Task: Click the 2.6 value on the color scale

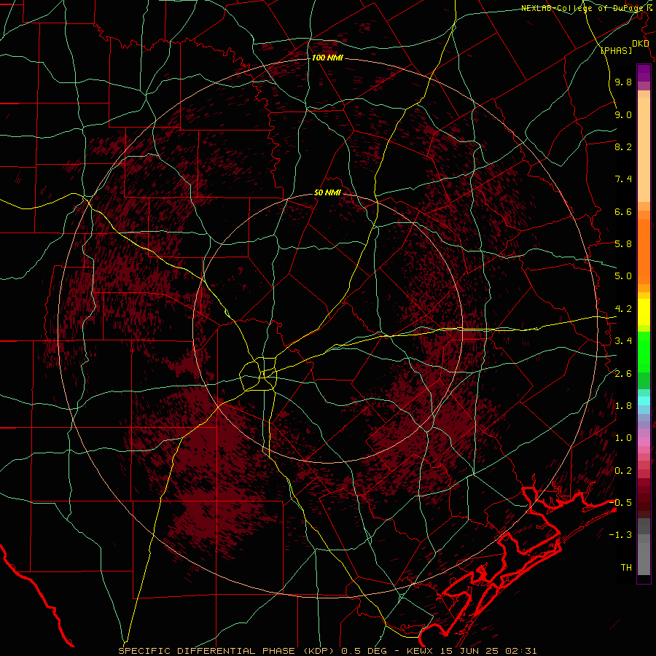Action: 623,374
